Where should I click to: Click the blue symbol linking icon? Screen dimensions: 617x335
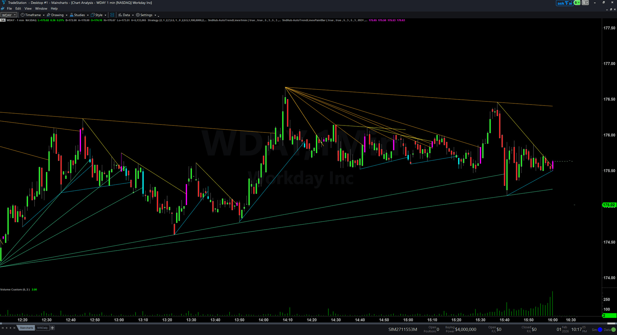point(112,15)
